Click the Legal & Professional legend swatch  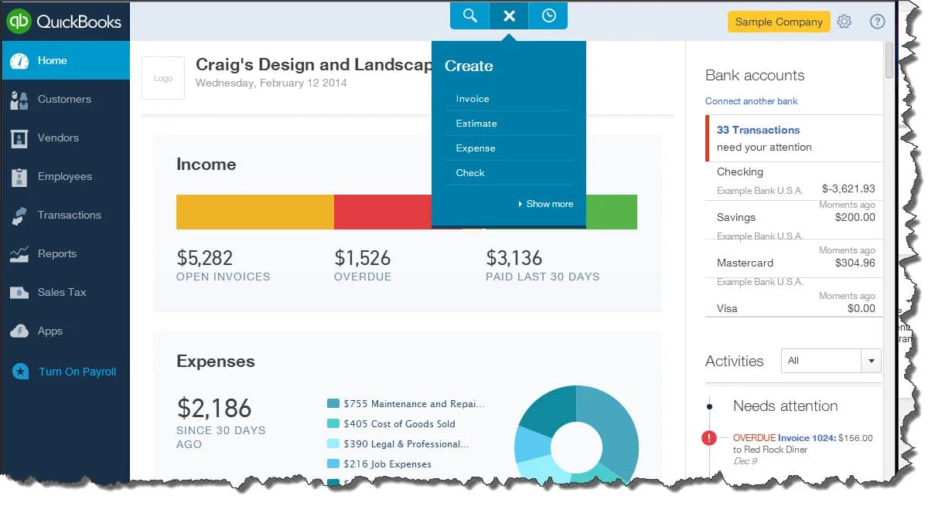click(333, 443)
